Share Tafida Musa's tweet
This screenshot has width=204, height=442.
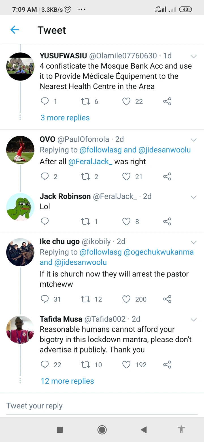(x=167, y=364)
